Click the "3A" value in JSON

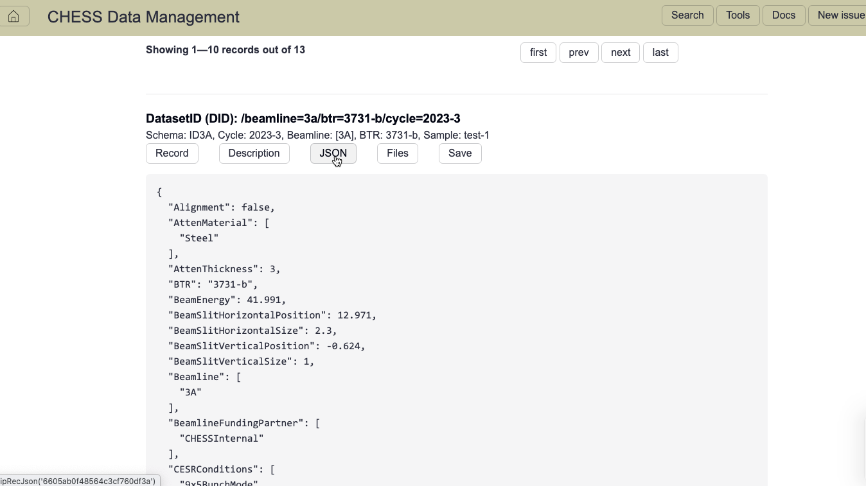tap(191, 392)
